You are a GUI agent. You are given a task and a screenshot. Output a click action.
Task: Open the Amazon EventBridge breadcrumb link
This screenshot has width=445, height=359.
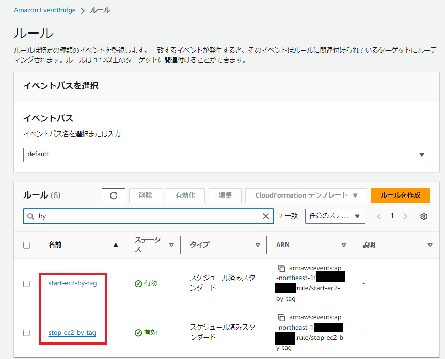coord(44,9)
